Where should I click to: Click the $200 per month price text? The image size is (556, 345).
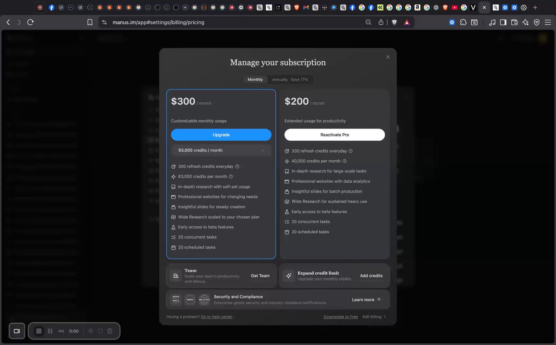(304, 102)
